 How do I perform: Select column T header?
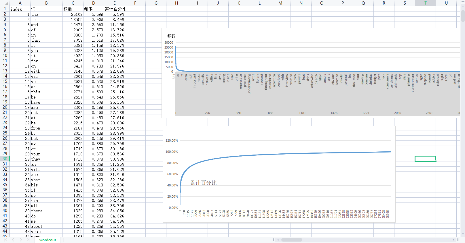[425, 3]
